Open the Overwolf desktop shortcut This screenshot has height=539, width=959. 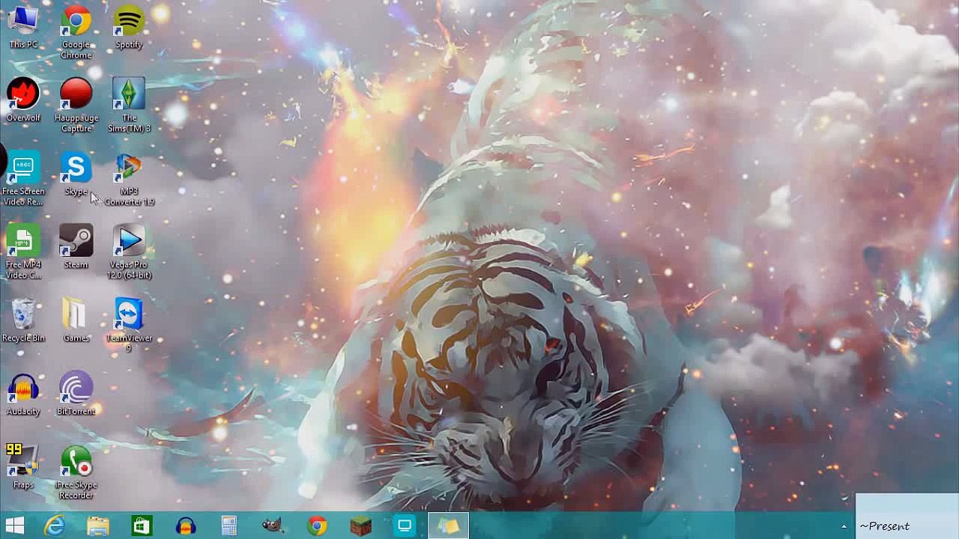point(23,100)
